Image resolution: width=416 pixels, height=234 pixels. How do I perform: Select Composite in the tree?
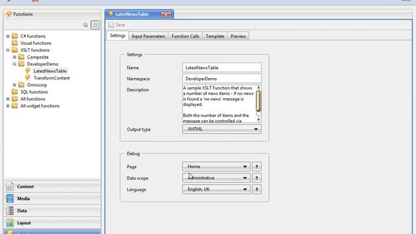tap(38, 57)
